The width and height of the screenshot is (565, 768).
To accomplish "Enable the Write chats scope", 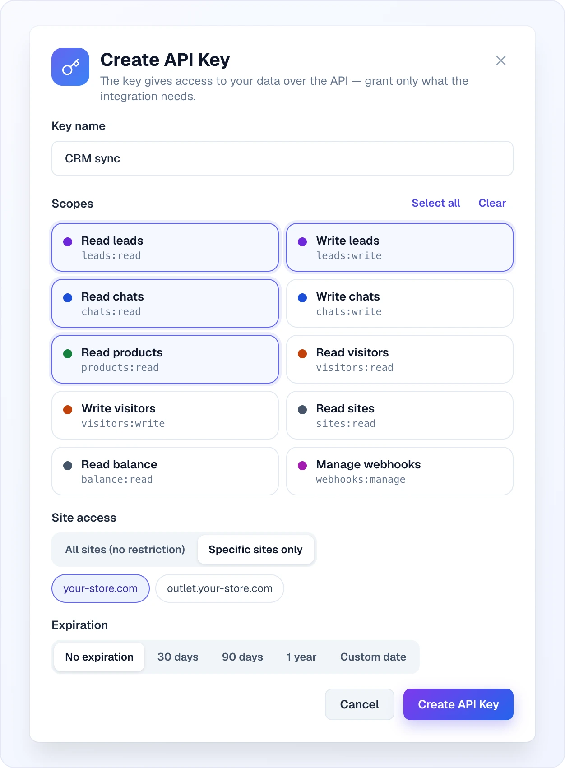I will (x=400, y=303).
